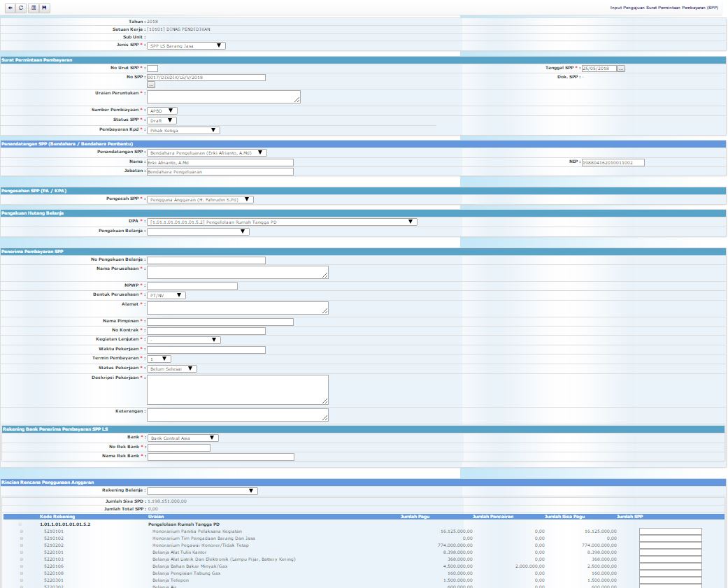This screenshot has height=588, width=728.
Task: Toggle the marker beside code 1.01.1.01.01.01.5.2
Action: pyautogui.click(x=20, y=524)
